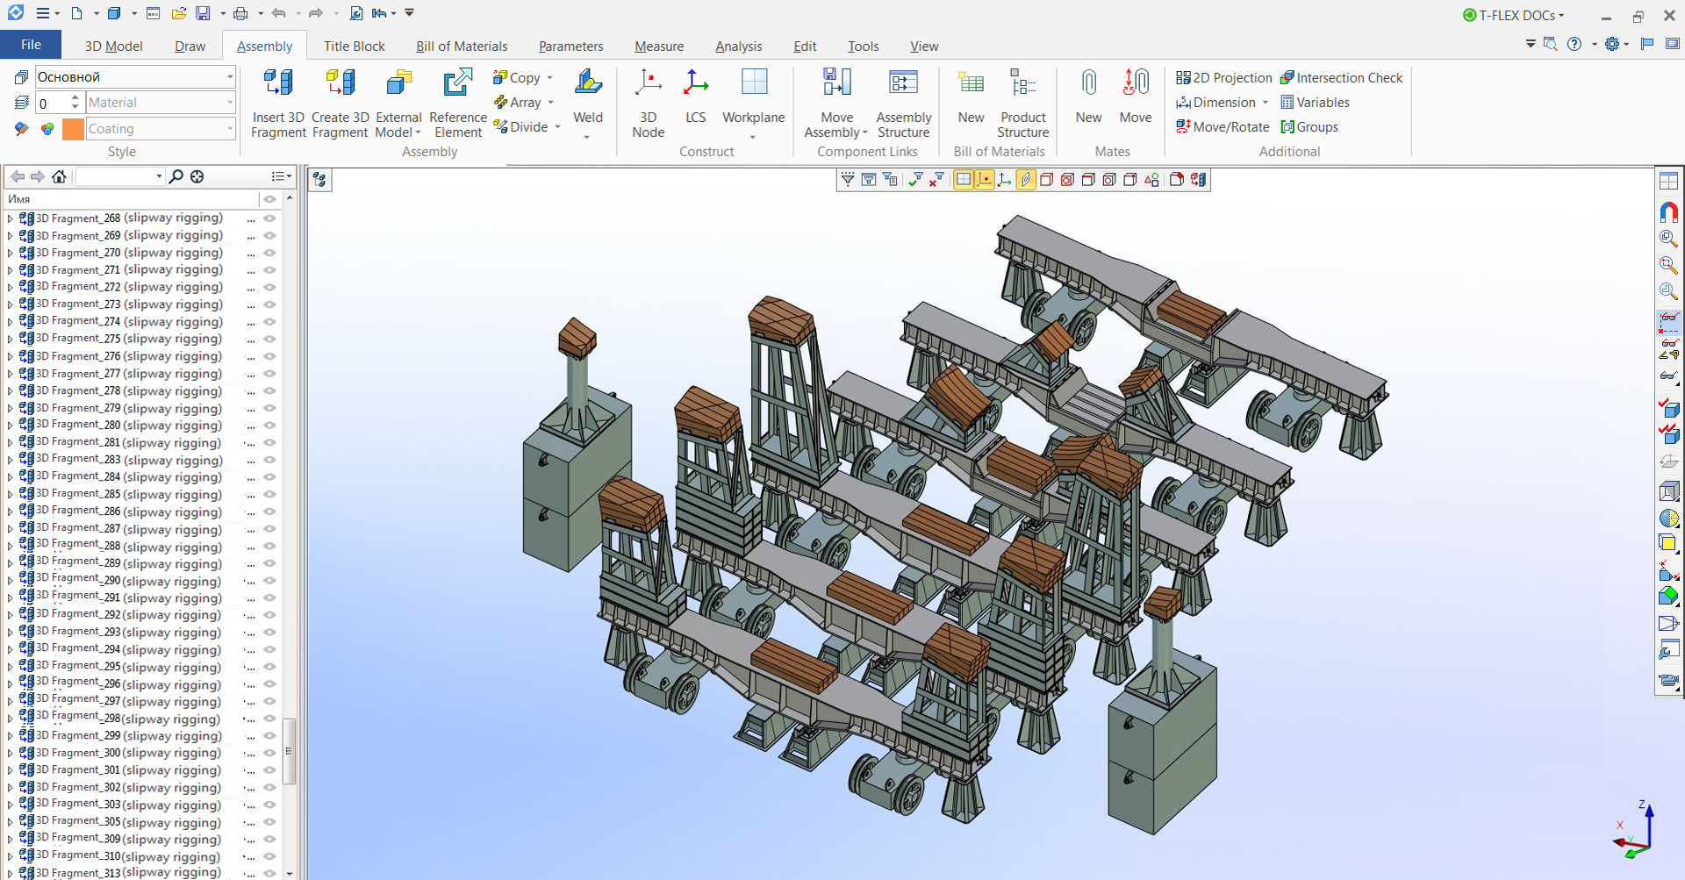Toggle visibility of 3D Fragment_283
Viewport: 1685px width, 880px height.
[269, 460]
